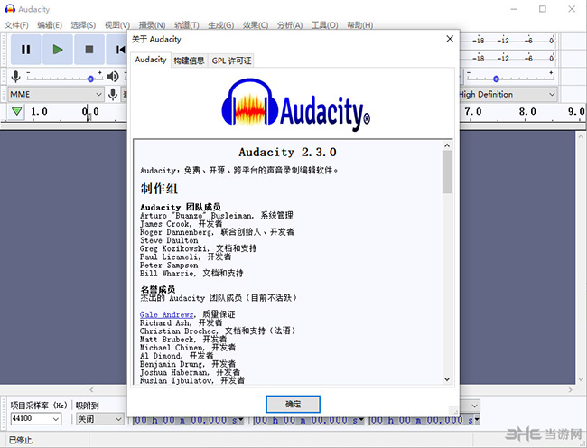
Task: Click the 制作组 credits heading
Action: point(159,189)
